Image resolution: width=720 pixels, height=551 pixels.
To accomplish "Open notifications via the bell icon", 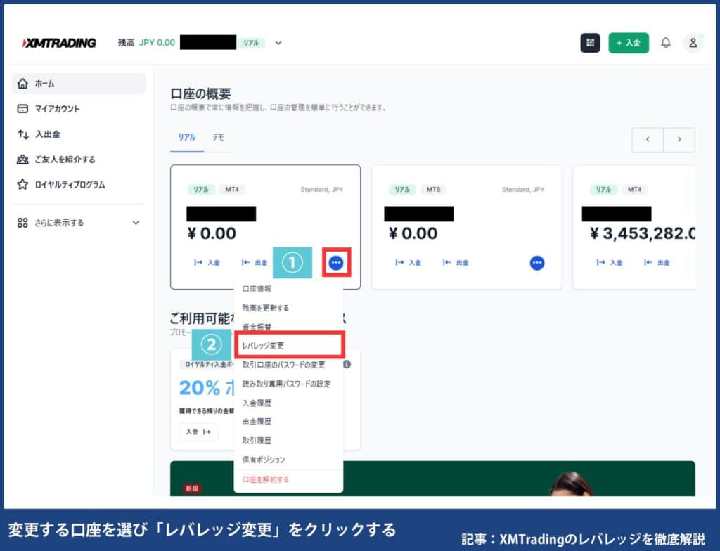I will 666,42.
